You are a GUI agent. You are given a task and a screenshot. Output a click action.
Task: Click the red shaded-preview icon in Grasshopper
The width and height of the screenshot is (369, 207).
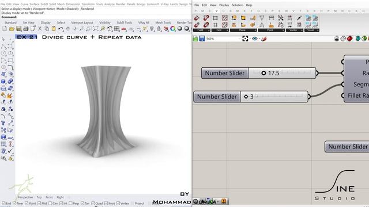(x=349, y=39)
